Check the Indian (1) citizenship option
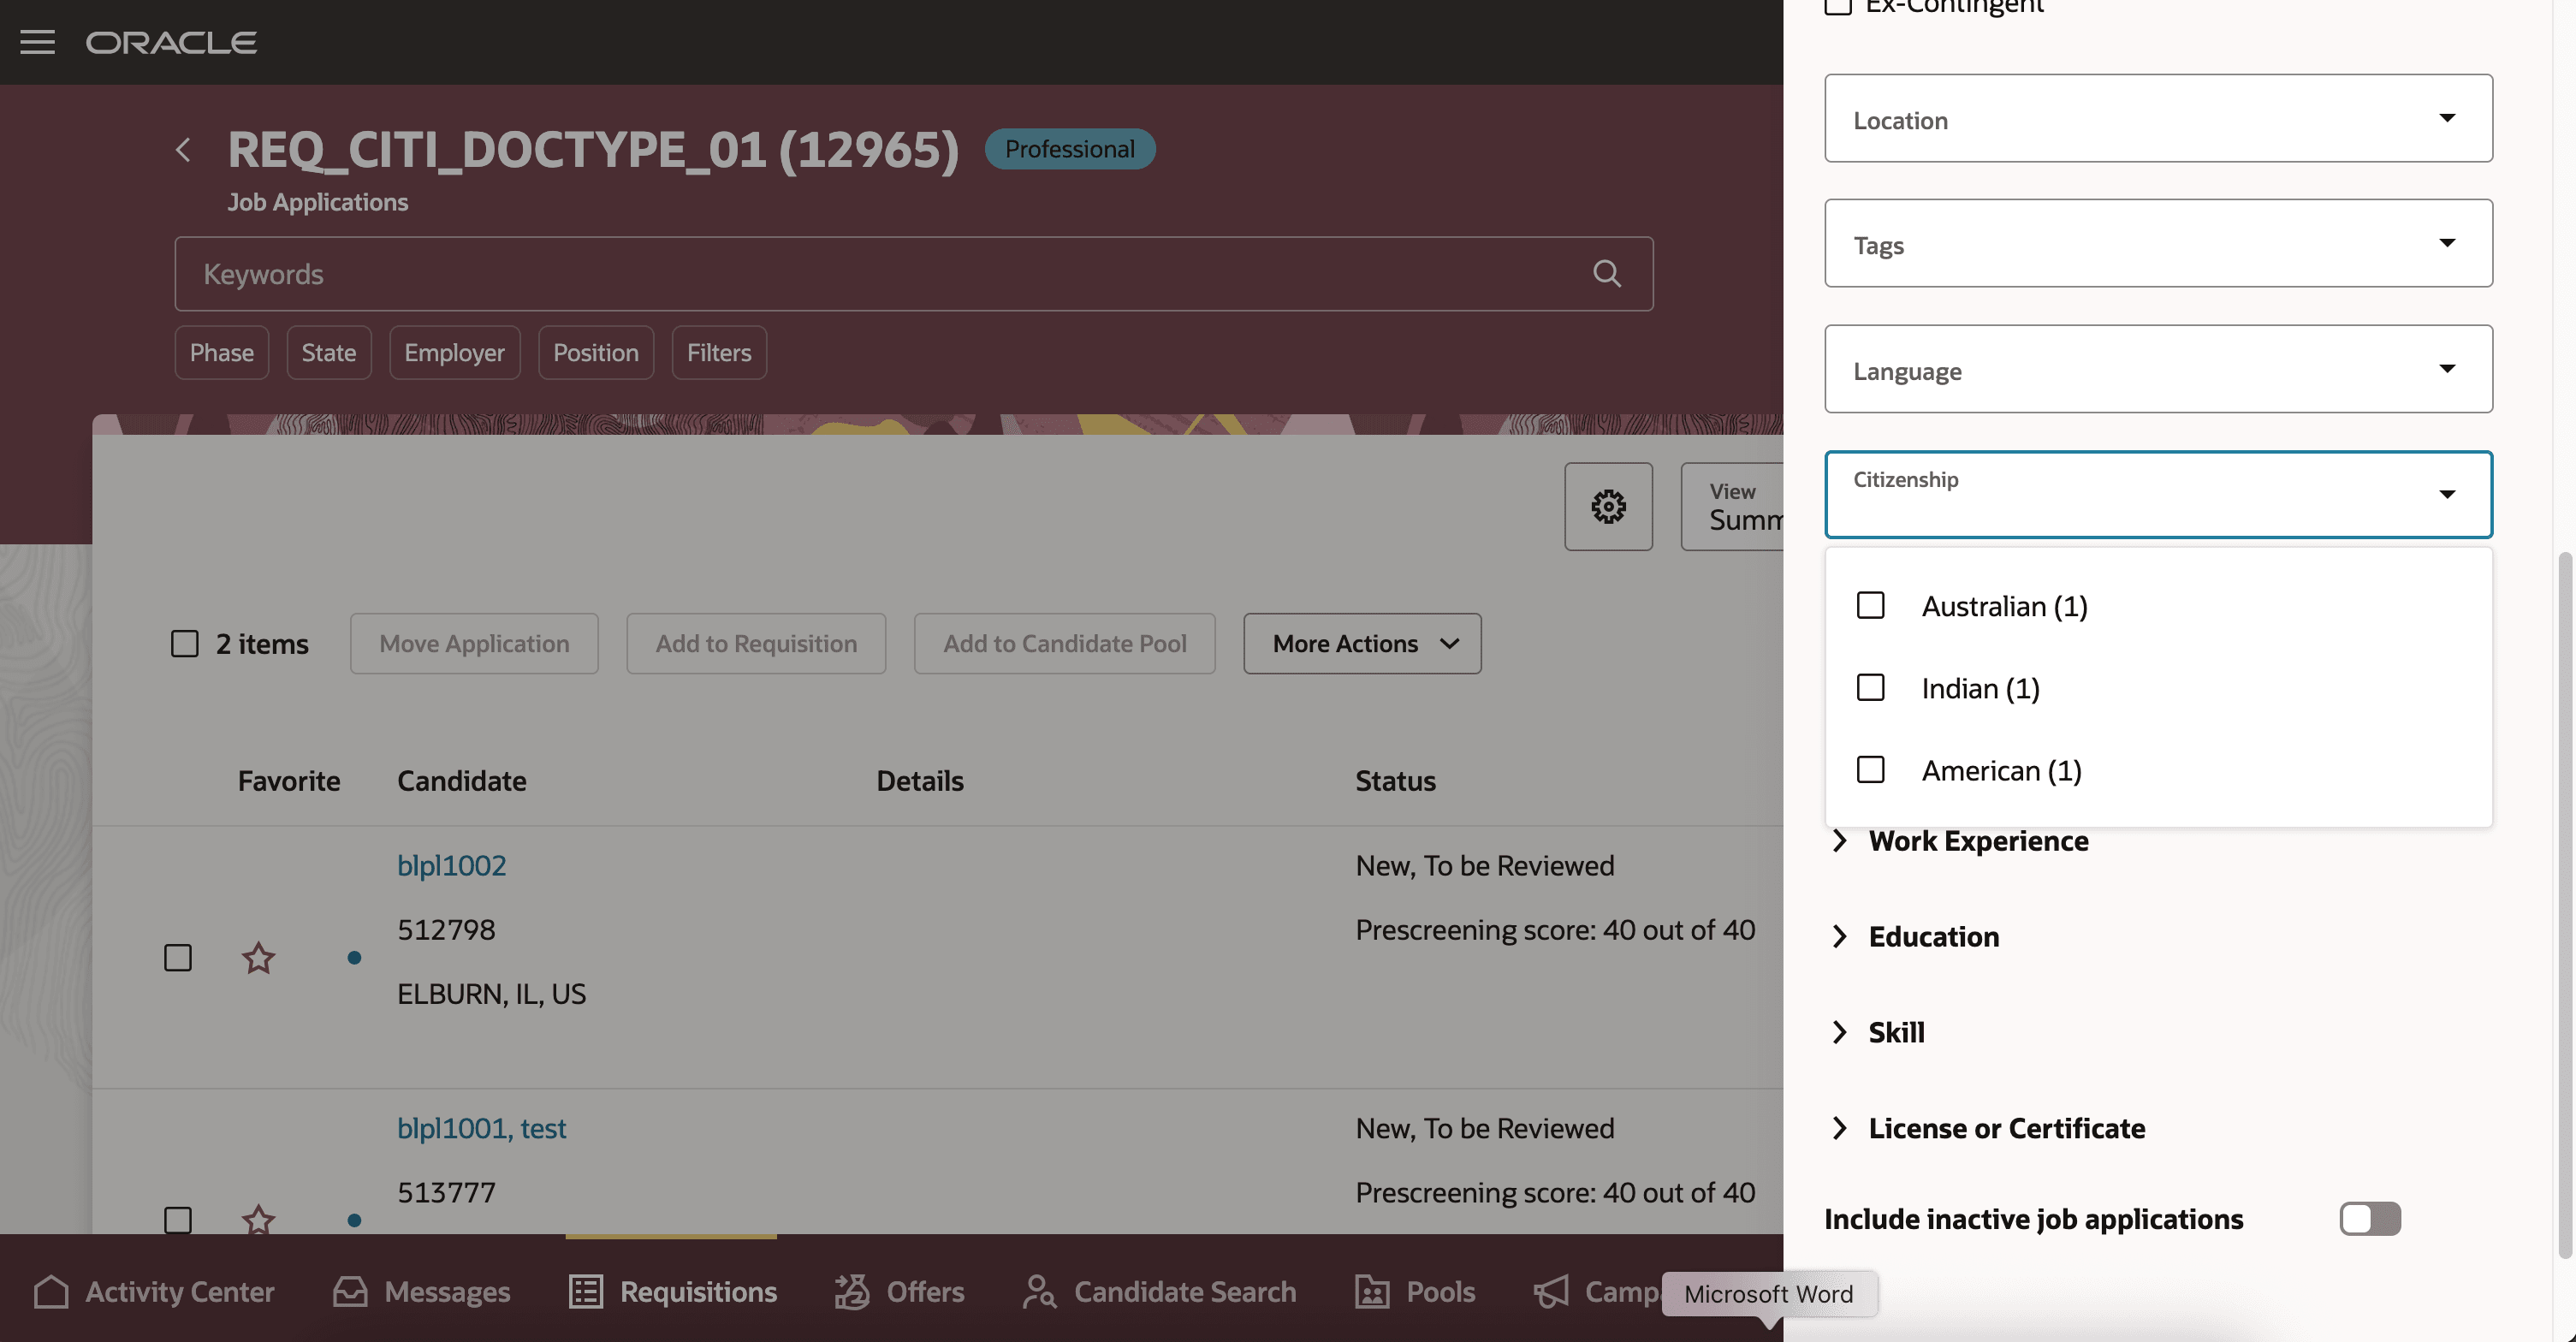2576x1342 pixels. point(1870,688)
